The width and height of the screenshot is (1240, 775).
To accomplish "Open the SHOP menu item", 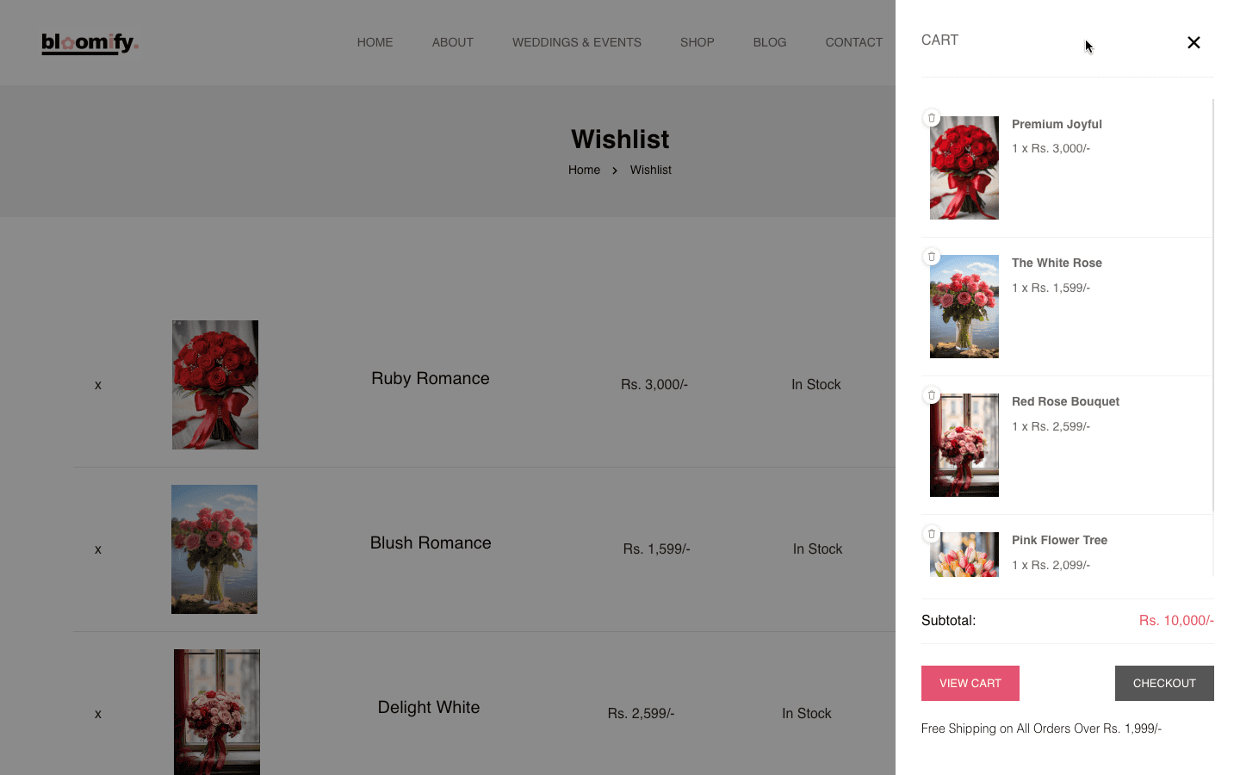I will (697, 42).
